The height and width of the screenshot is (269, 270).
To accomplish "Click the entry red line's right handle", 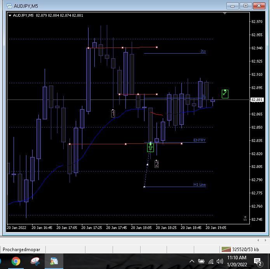I will pos(181,143).
